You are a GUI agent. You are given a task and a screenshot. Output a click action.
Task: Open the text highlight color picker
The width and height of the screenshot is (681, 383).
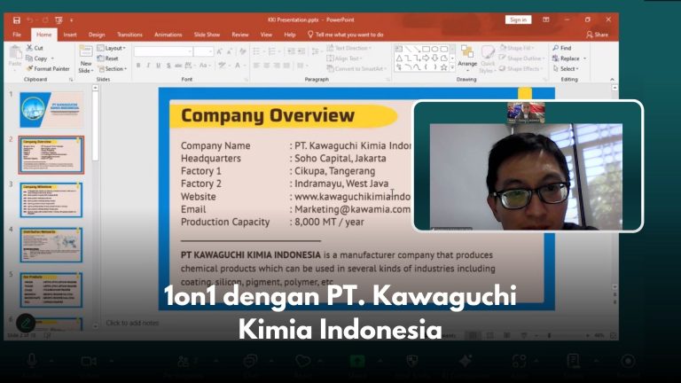pyautogui.click(x=223, y=66)
